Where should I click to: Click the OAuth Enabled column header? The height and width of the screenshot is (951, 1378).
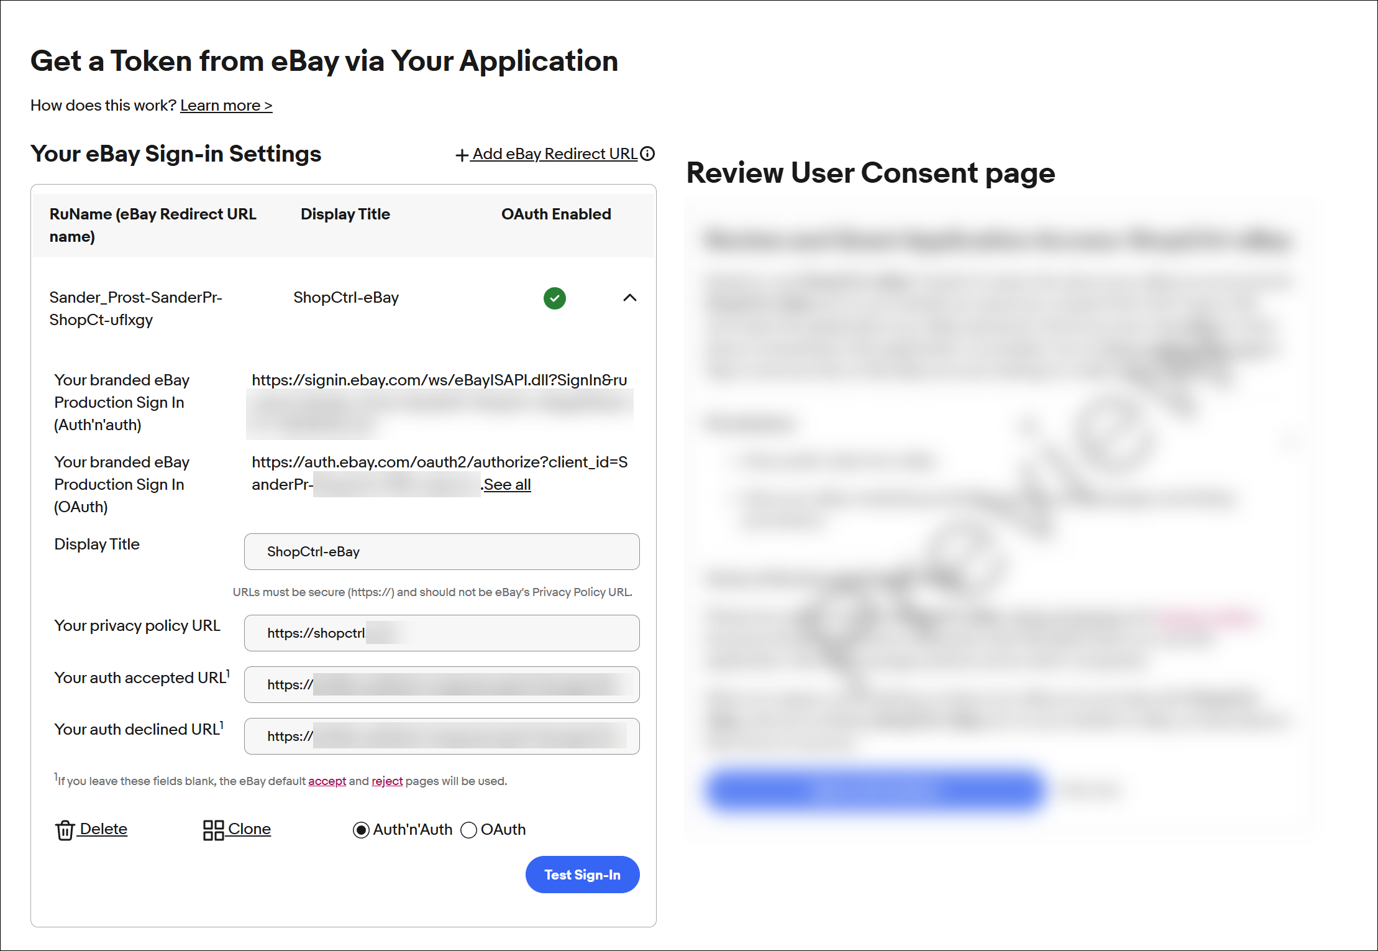coord(556,214)
